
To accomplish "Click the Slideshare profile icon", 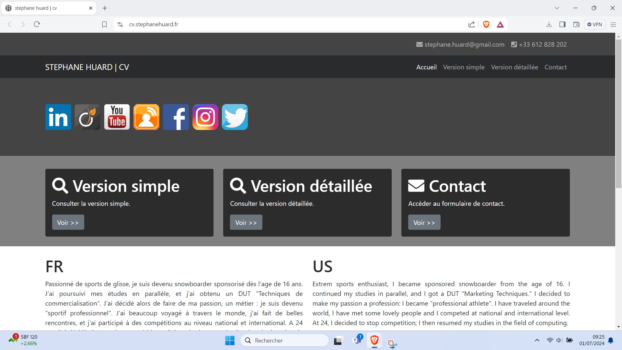I will 146,117.
